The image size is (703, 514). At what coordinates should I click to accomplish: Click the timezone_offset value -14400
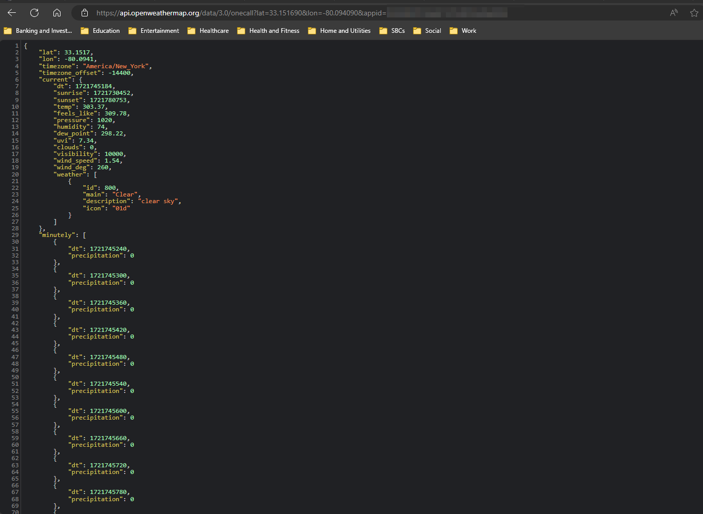(x=120, y=73)
